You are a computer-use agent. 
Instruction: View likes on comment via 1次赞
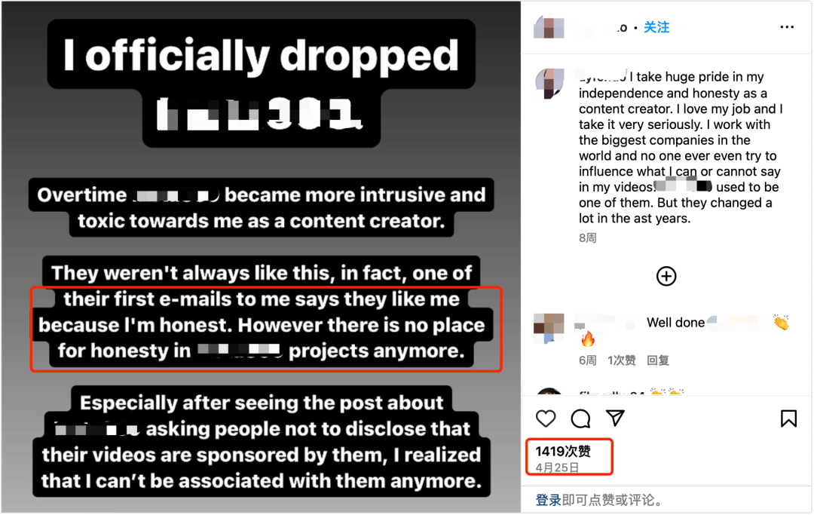point(622,360)
